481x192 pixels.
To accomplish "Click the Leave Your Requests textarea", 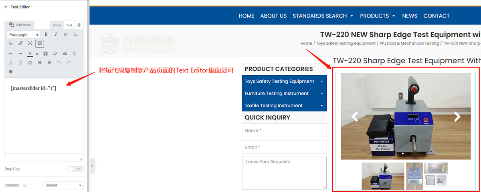I will [284, 173].
